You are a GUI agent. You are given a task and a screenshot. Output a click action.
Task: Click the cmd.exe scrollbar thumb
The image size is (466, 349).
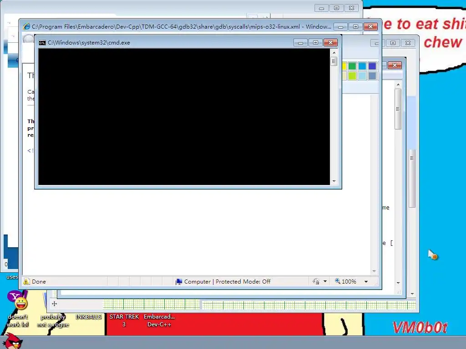click(x=334, y=61)
